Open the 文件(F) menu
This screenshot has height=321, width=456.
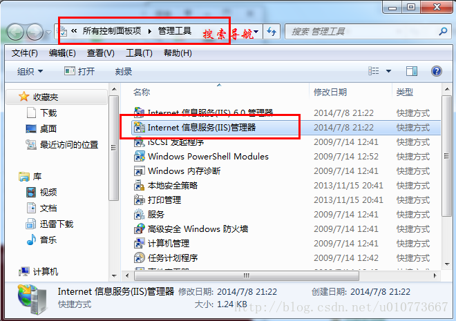point(25,53)
